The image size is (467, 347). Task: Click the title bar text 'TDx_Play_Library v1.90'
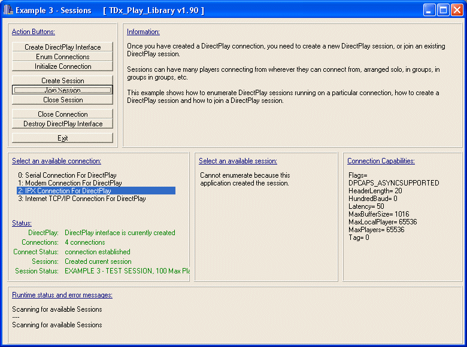pos(154,10)
